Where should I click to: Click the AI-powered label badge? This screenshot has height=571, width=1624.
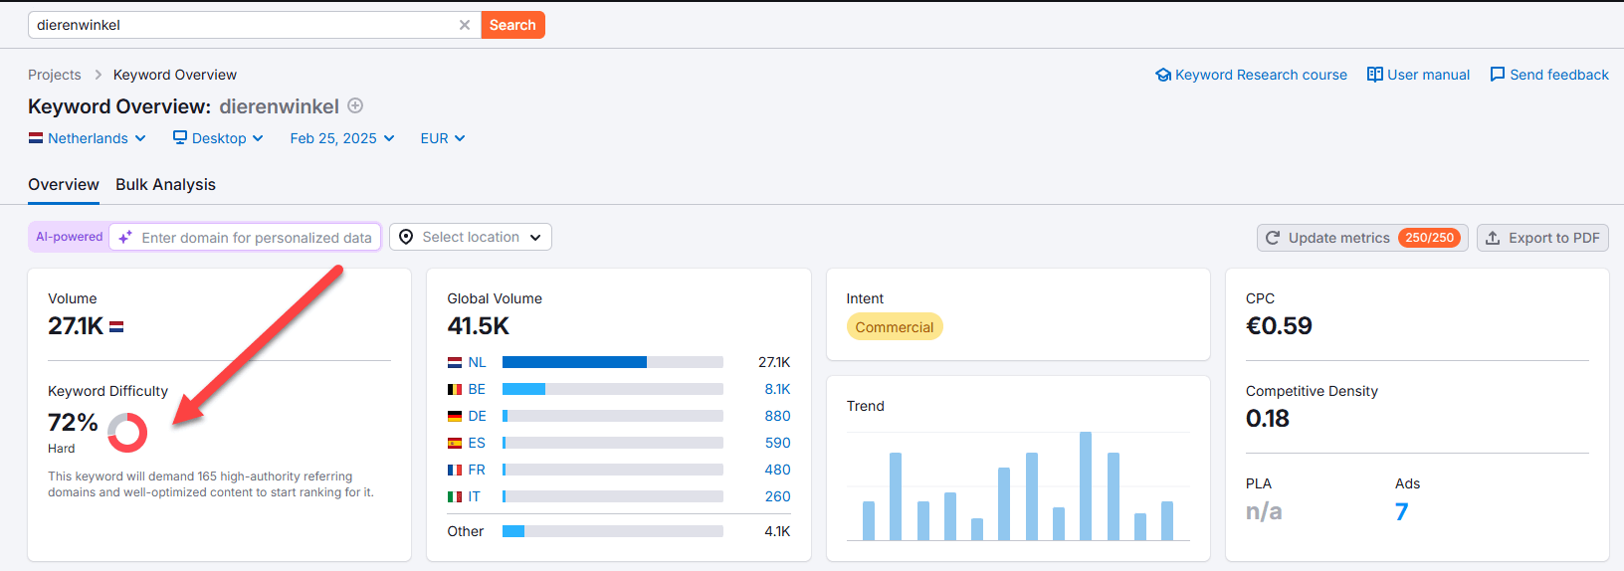(70, 237)
